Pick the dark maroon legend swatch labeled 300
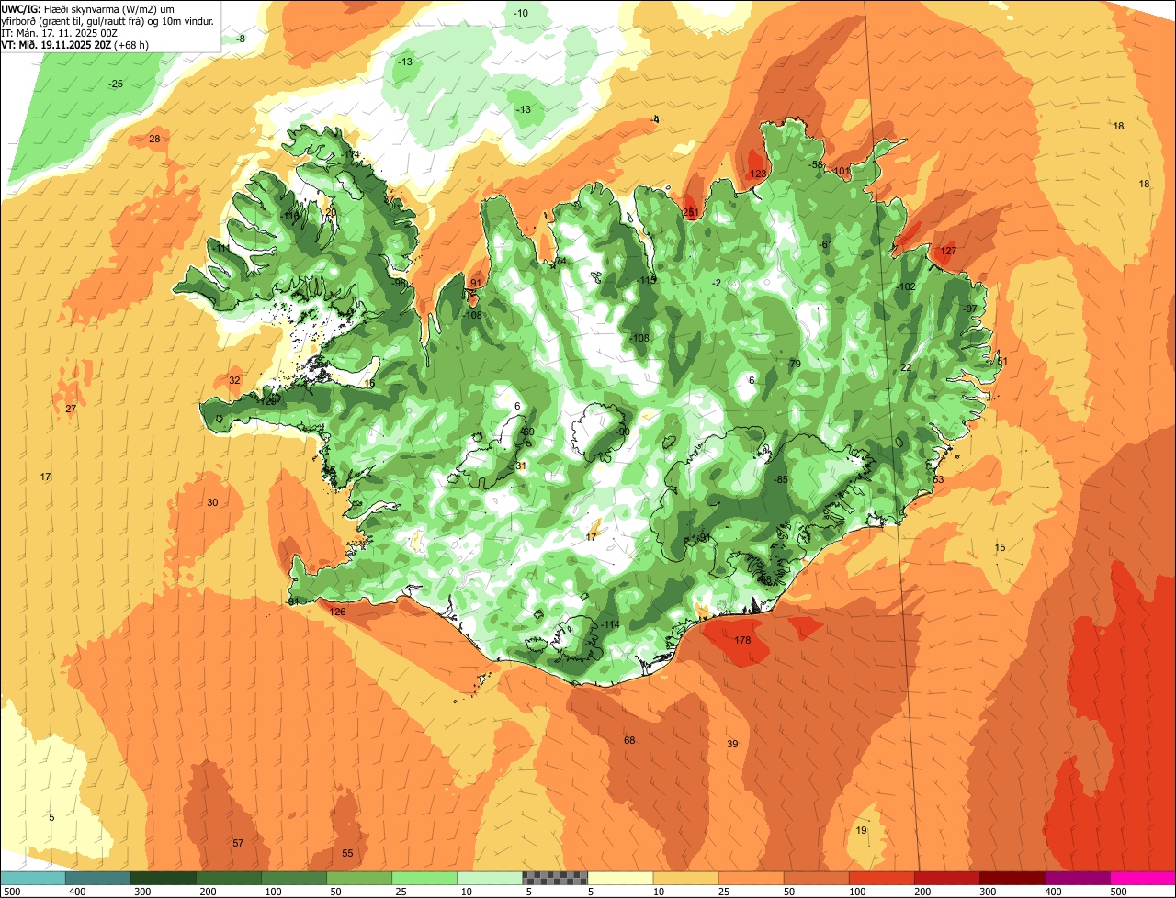The image size is (1176, 898). [1012, 877]
